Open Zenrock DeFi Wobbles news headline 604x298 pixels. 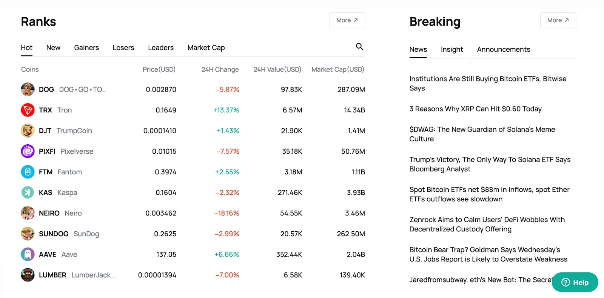(x=487, y=224)
